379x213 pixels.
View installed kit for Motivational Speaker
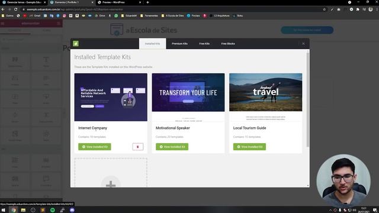172,147
